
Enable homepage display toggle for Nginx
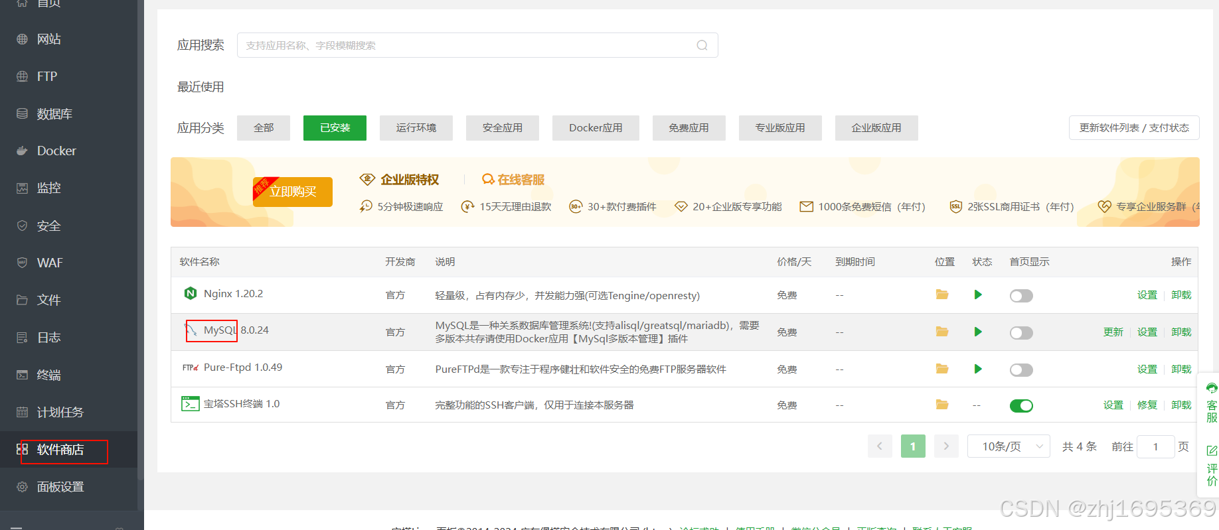pyautogui.click(x=1020, y=296)
